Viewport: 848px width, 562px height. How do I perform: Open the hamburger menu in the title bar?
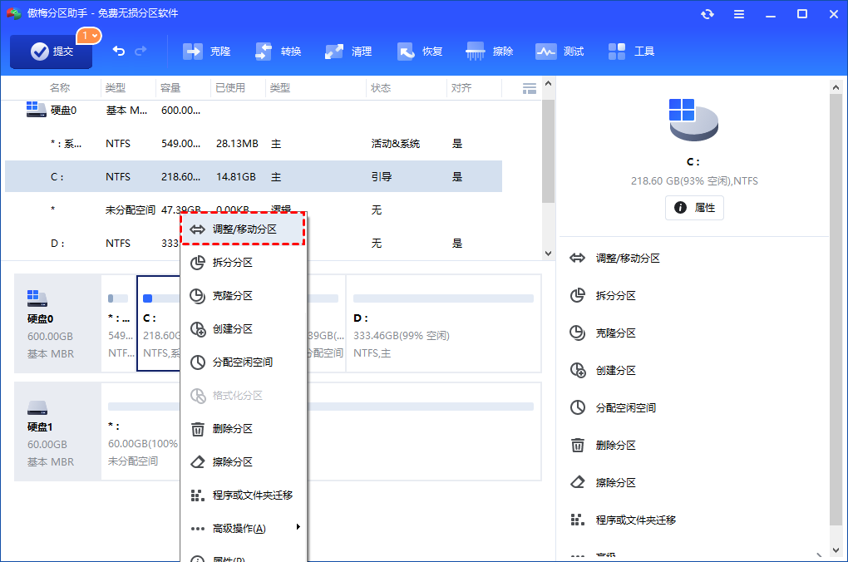[x=739, y=13]
